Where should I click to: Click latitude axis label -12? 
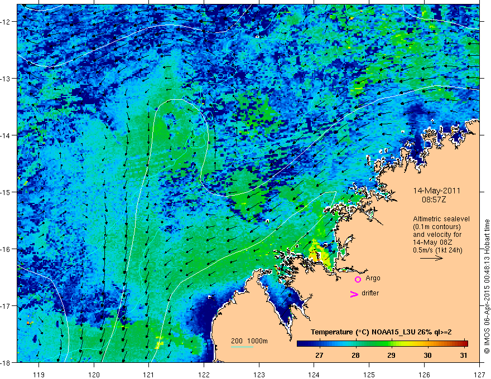pos(6,22)
